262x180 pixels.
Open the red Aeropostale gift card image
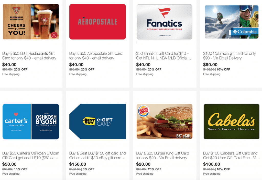point(97,22)
